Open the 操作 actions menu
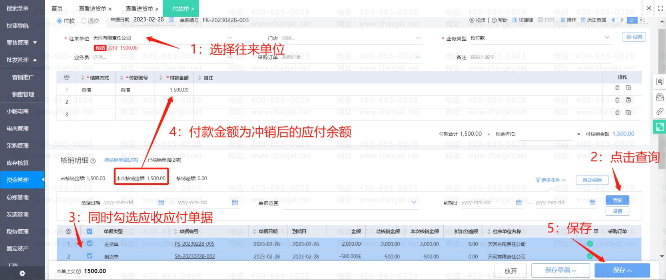 coord(568,20)
